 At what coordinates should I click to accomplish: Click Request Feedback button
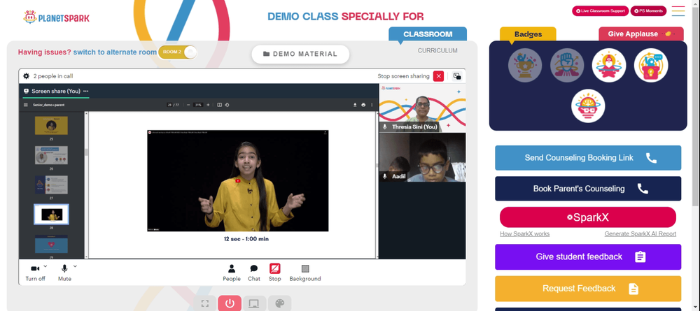(588, 289)
